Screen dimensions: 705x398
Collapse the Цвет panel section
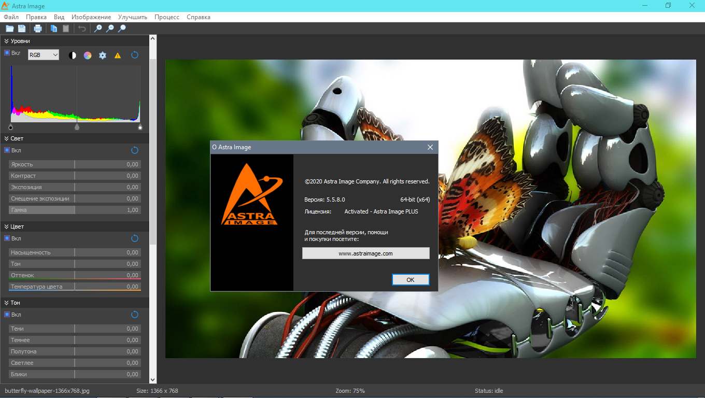(7, 227)
